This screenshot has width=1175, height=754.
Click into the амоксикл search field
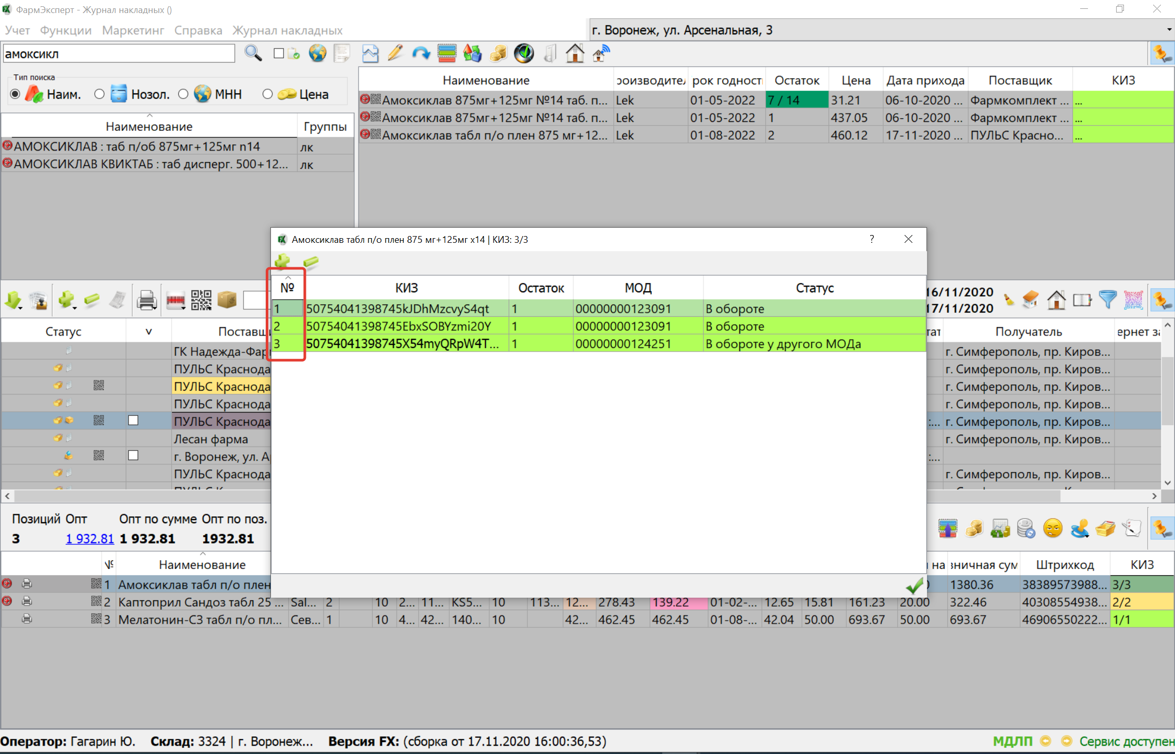(119, 54)
